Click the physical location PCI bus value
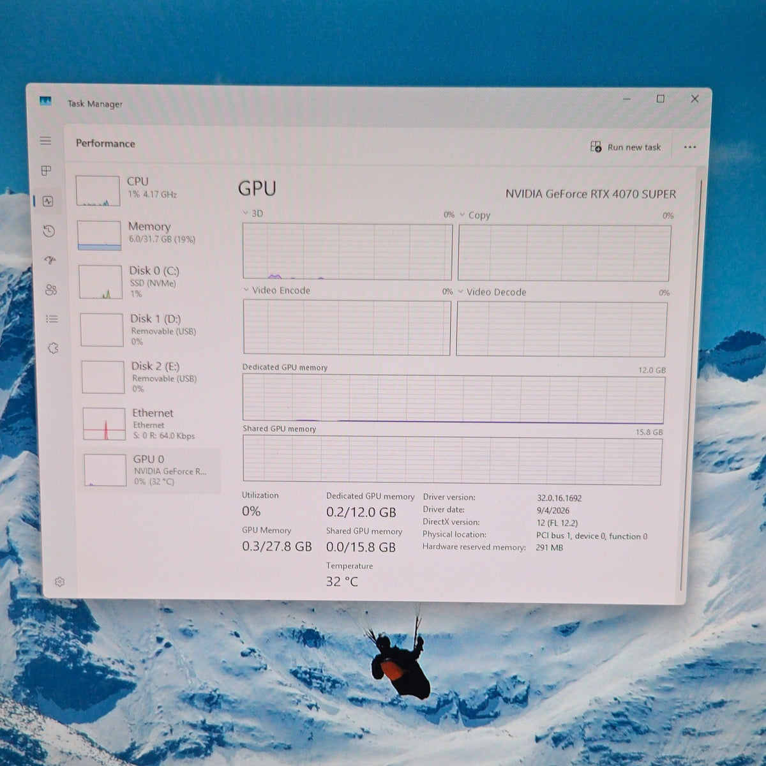Screen dimensions: 766x766 click(x=592, y=536)
